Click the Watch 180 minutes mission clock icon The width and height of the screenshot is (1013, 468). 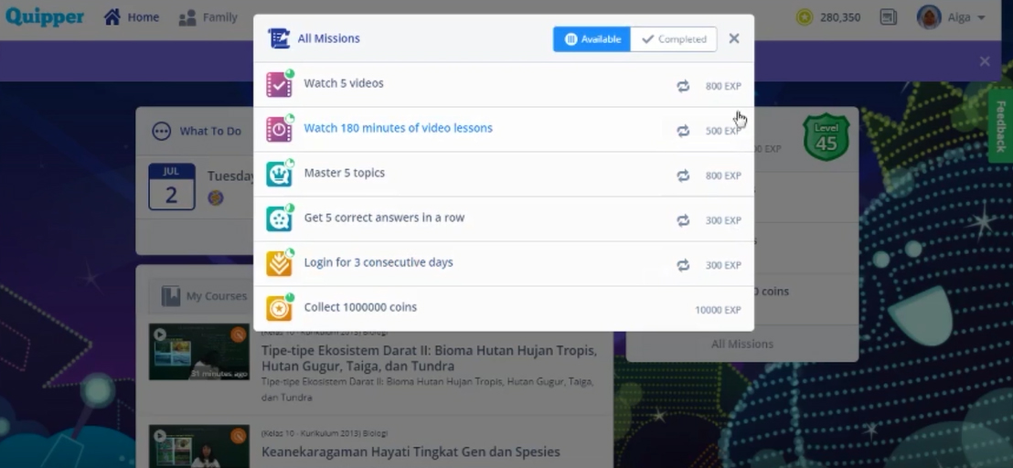click(279, 129)
